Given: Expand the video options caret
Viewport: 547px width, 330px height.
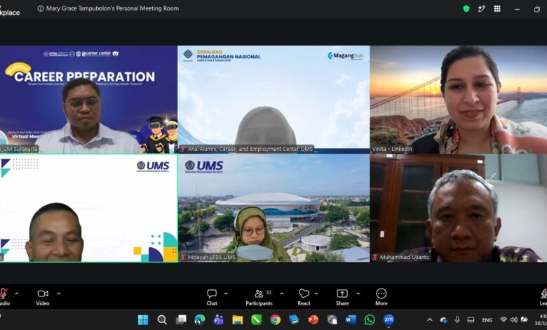Looking at the screenshot, I should coord(59,293).
